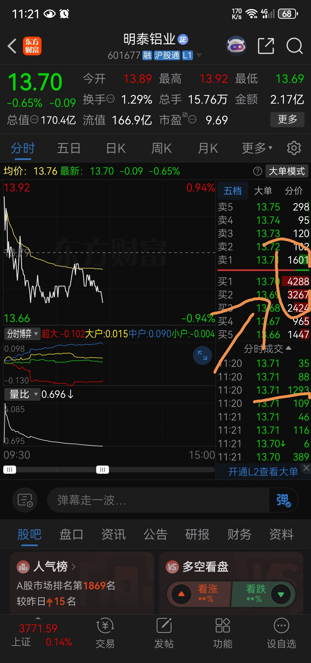Viewport: 311px width, 663px height.
Task: Open the 股吧 forum tab
Action: [x=30, y=535]
